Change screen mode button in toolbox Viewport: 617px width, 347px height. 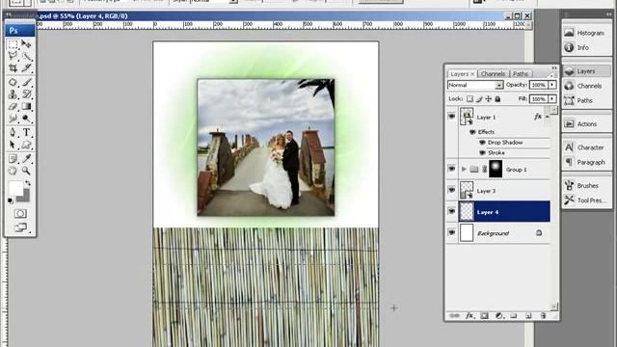20,227
